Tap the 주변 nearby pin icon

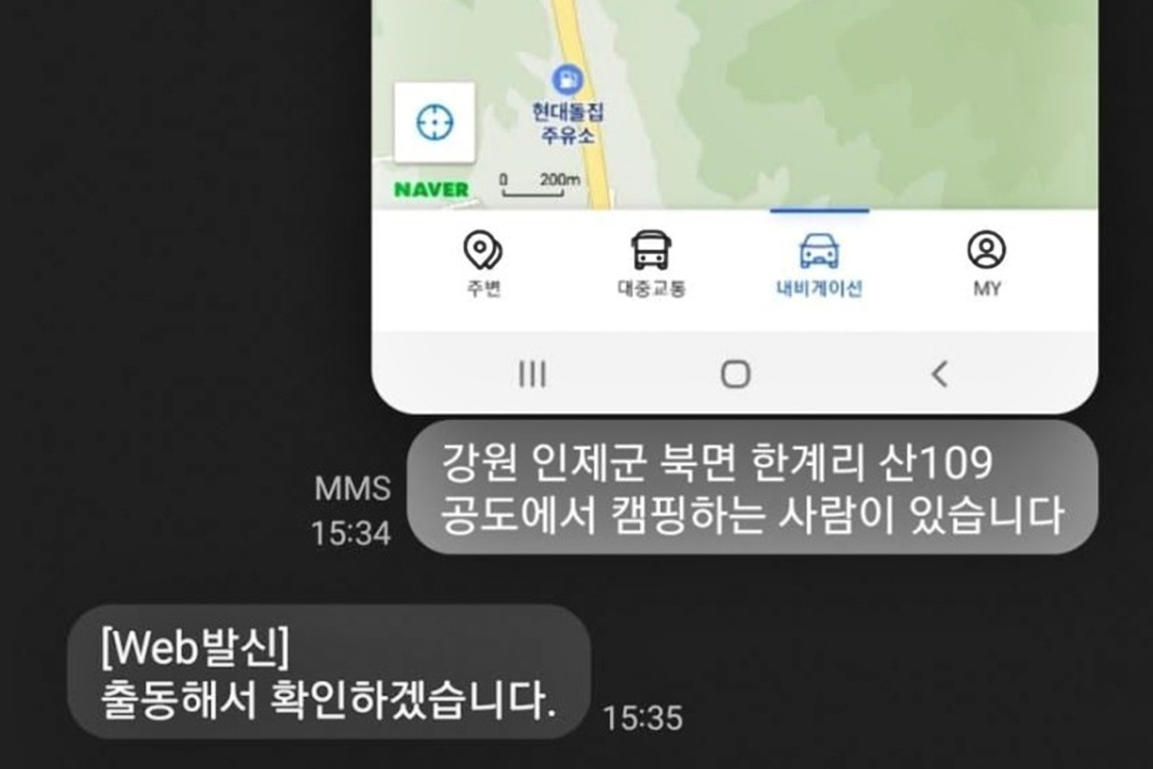482,250
